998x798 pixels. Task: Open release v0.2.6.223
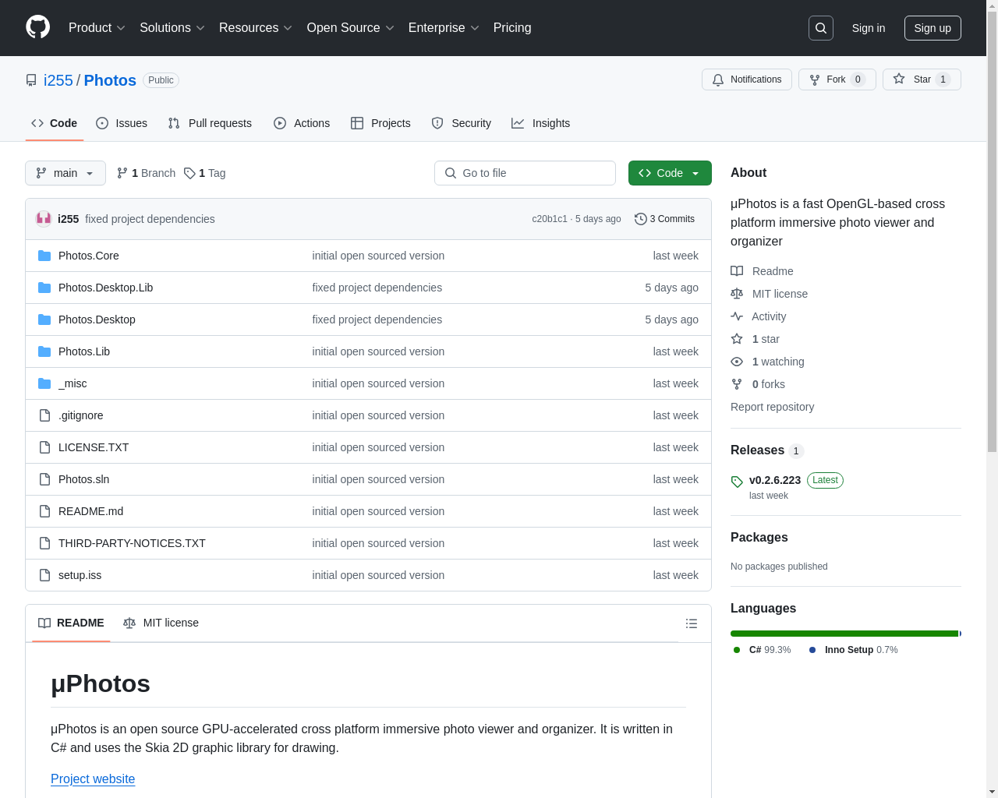(x=775, y=480)
